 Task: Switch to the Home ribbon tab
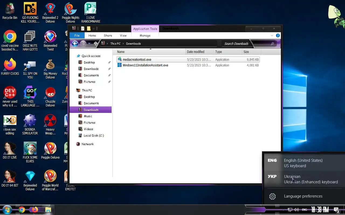click(x=92, y=35)
